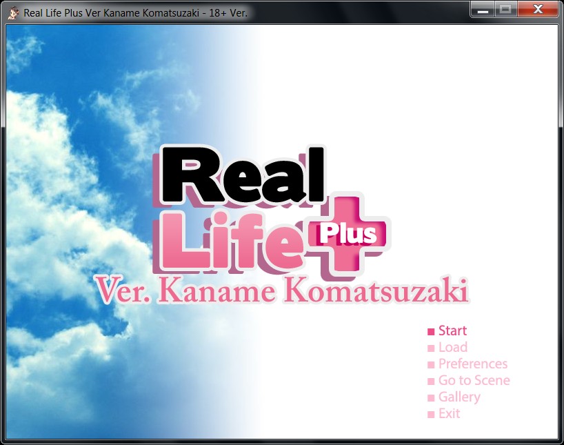The width and height of the screenshot is (564, 445).
Task: Open the Load saved game menu
Action: pyautogui.click(x=452, y=348)
